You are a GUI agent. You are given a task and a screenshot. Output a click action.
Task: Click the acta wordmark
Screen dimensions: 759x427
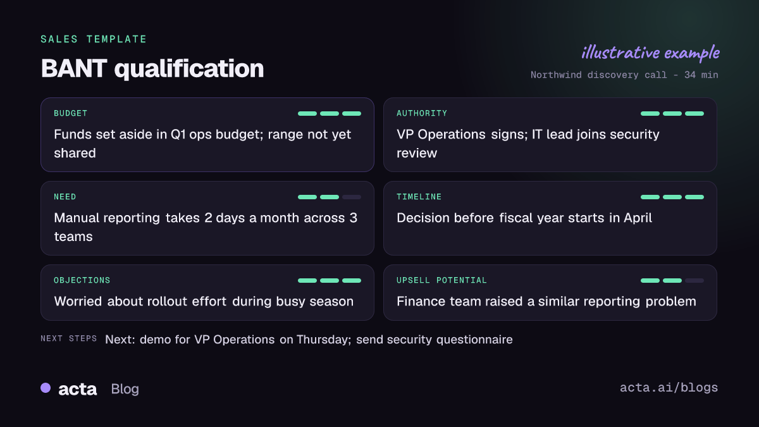[x=77, y=389]
